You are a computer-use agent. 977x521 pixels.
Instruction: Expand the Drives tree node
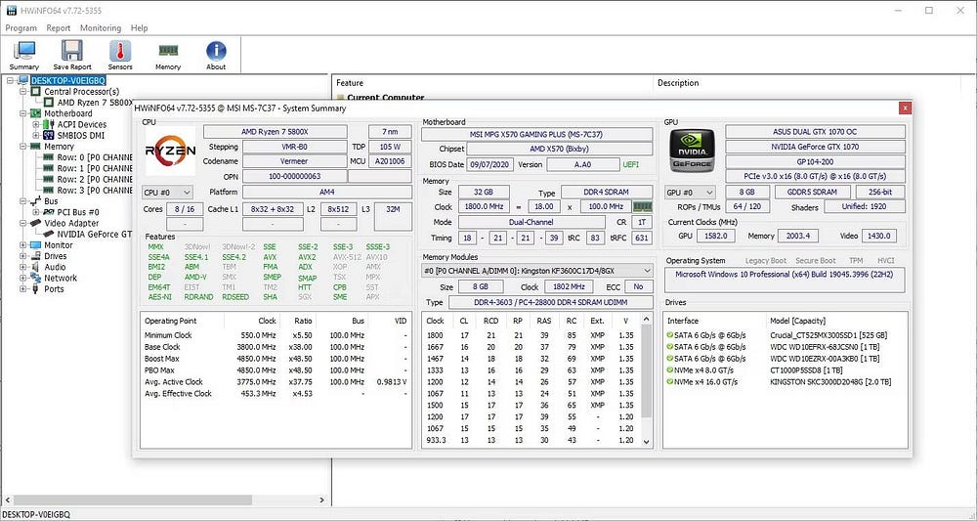click(23, 256)
